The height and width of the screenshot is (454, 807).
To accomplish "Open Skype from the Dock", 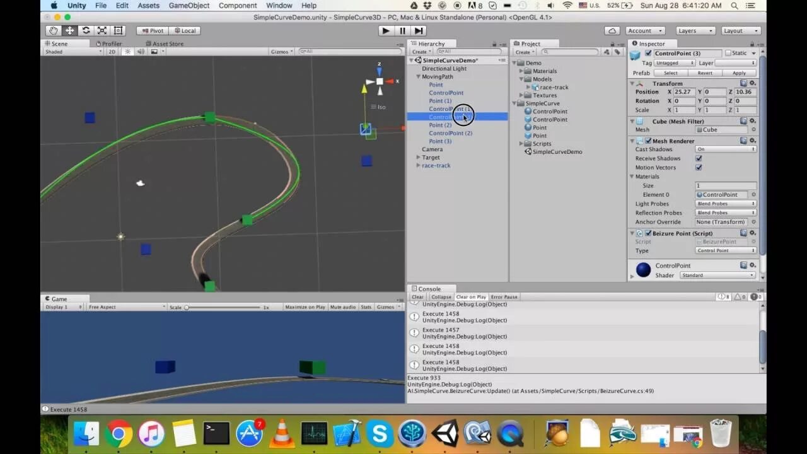I will tap(380, 433).
